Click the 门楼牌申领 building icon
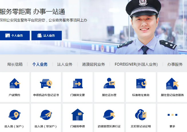Screen dimensions: 187x132 [x=78, y=115]
